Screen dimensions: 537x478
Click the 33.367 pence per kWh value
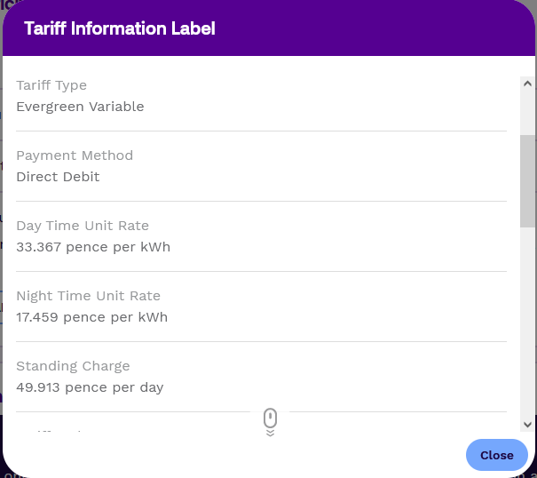click(x=93, y=247)
